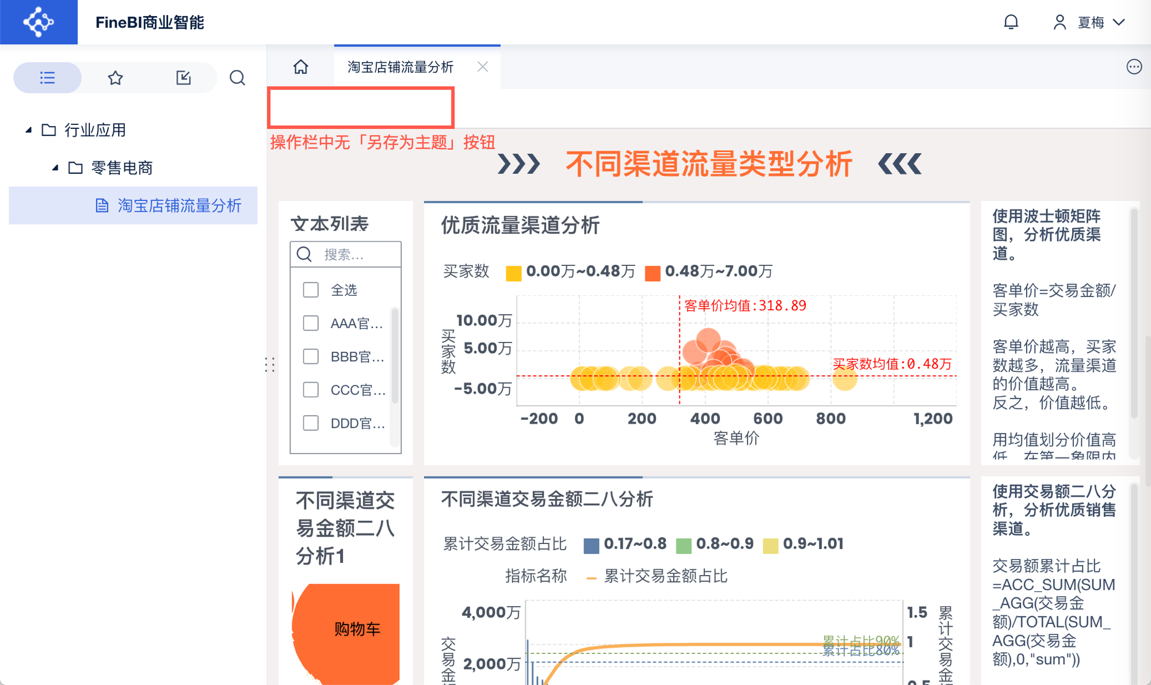Viewport: 1151px width, 685px height.
Task: Switch to the directory list view icon
Action: pyautogui.click(x=47, y=78)
